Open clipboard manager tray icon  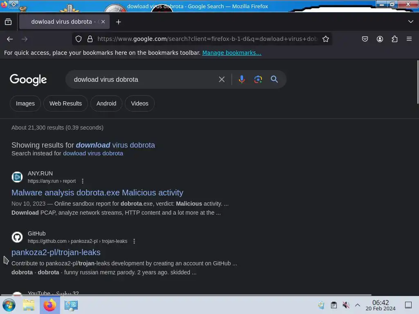[334, 305]
